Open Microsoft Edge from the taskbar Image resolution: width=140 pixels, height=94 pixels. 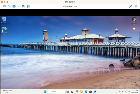point(86,92)
